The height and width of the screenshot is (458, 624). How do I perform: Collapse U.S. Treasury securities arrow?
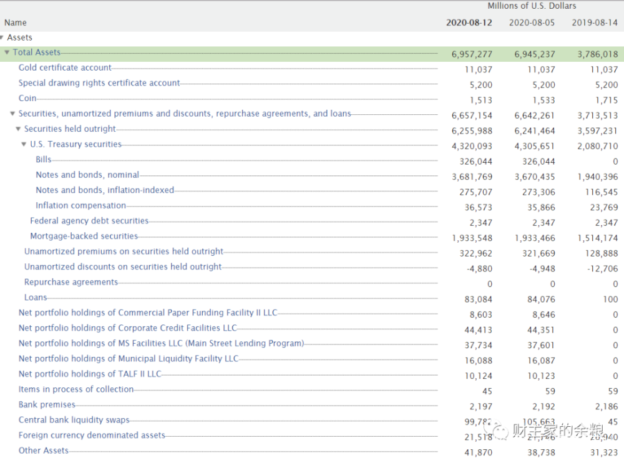coord(24,144)
